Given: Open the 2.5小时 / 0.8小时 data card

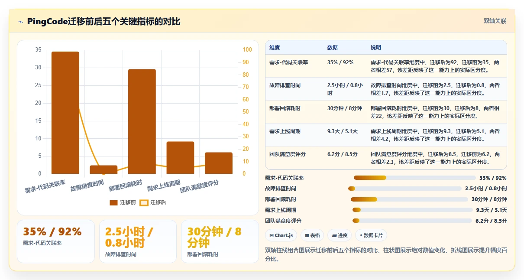Looking at the screenshot, I should click(x=138, y=241).
